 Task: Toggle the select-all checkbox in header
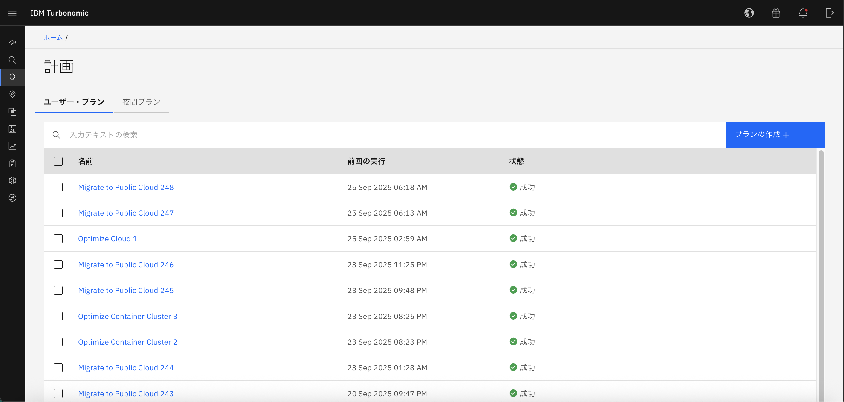click(x=58, y=161)
